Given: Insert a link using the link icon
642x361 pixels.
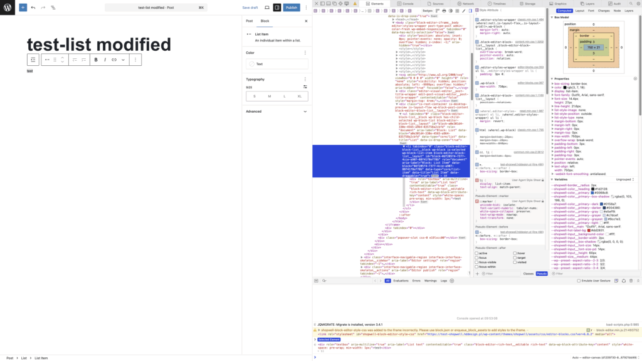Looking at the screenshot, I should click(x=113, y=60).
